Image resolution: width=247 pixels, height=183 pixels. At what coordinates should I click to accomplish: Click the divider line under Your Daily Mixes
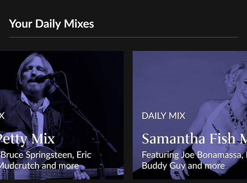(124, 37)
